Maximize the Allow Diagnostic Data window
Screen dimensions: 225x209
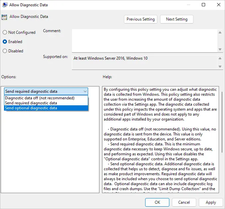coord(203,5)
